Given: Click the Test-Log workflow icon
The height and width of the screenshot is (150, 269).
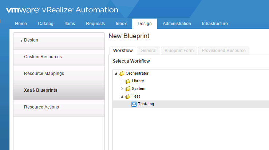Looking at the screenshot, I should [134, 104].
